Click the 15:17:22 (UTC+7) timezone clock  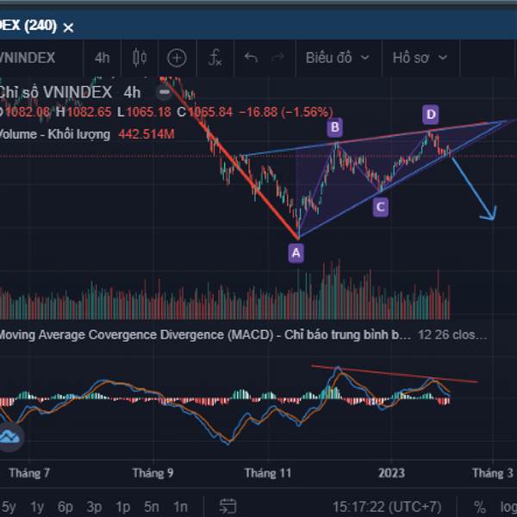point(387,507)
